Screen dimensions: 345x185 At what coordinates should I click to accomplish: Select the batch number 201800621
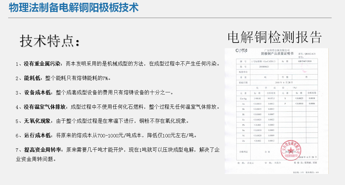pyautogui.click(x=264, y=67)
